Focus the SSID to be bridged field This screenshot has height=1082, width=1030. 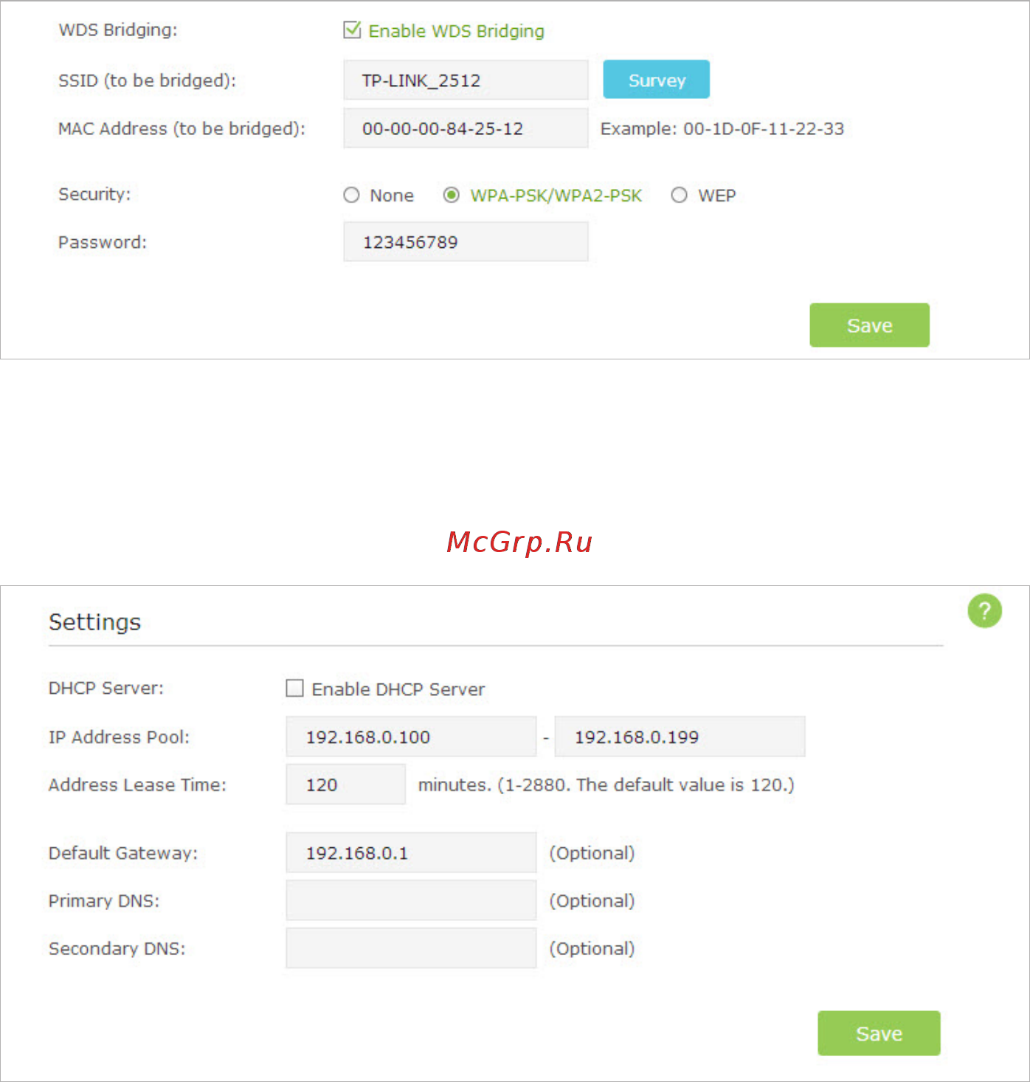(466, 80)
